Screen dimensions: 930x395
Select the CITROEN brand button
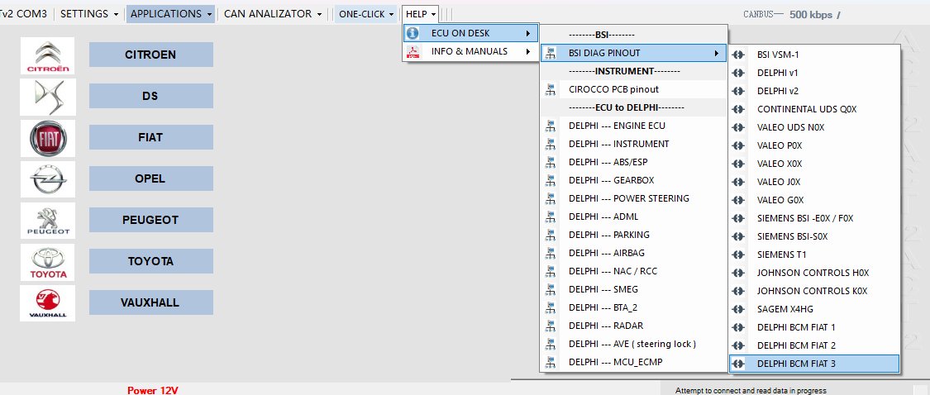pyautogui.click(x=150, y=55)
